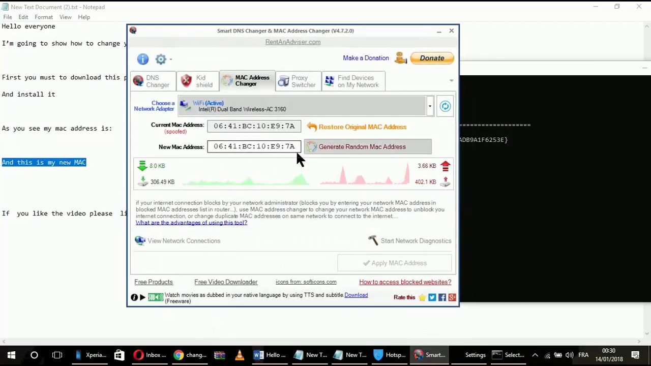Screen dimensions: 651x366
Task: Open Microsoft Store from the taskbar
Action: click(119, 355)
